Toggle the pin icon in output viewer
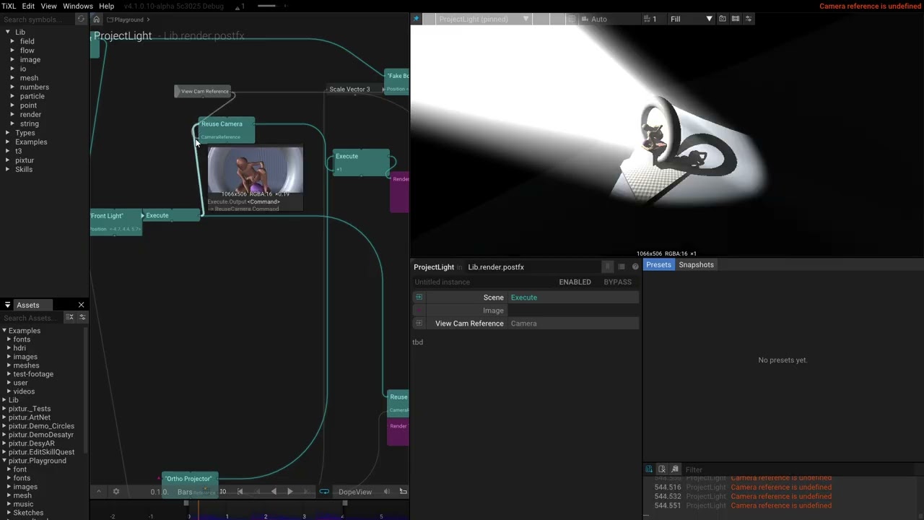The height and width of the screenshot is (520, 924). (x=417, y=19)
